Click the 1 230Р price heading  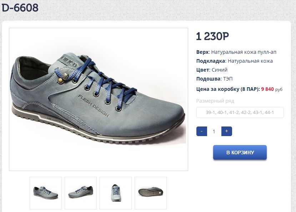coord(212,36)
